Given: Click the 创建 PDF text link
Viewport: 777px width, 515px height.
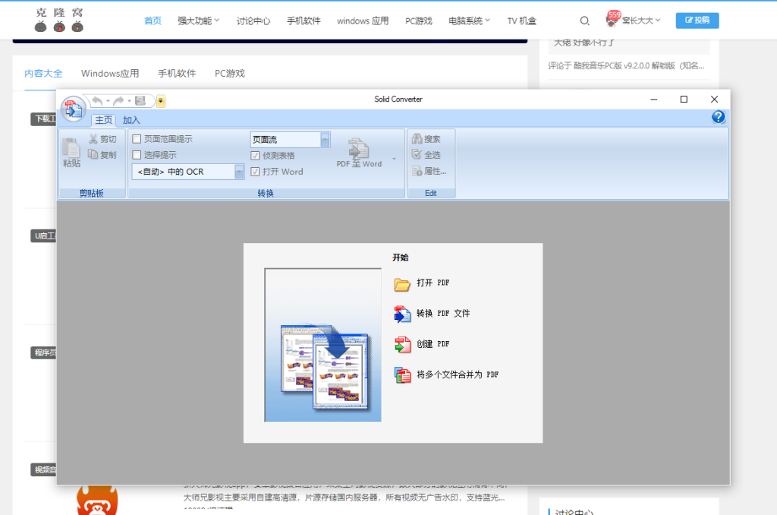Looking at the screenshot, I should 433,344.
